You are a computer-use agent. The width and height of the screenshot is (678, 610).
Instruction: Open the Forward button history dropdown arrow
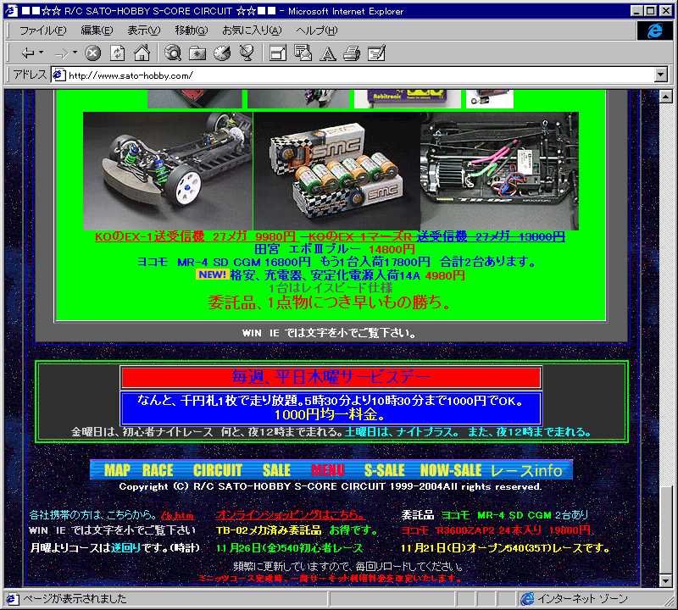(x=75, y=53)
